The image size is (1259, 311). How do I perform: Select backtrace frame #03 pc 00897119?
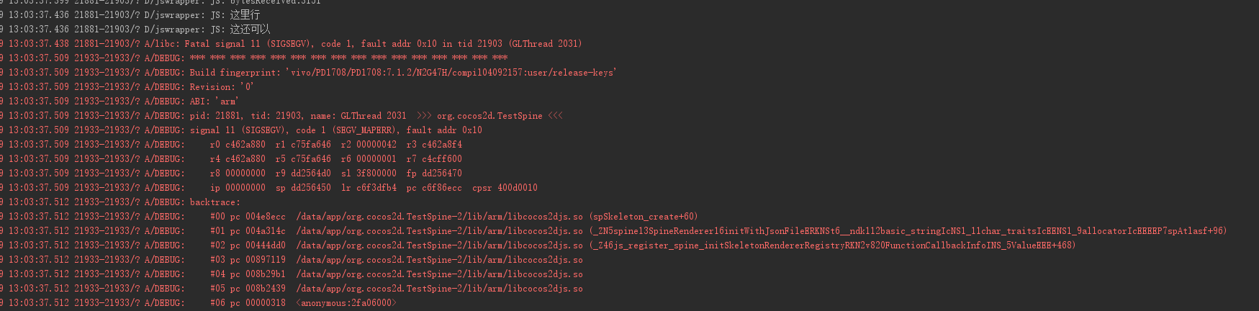coord(396,260)
